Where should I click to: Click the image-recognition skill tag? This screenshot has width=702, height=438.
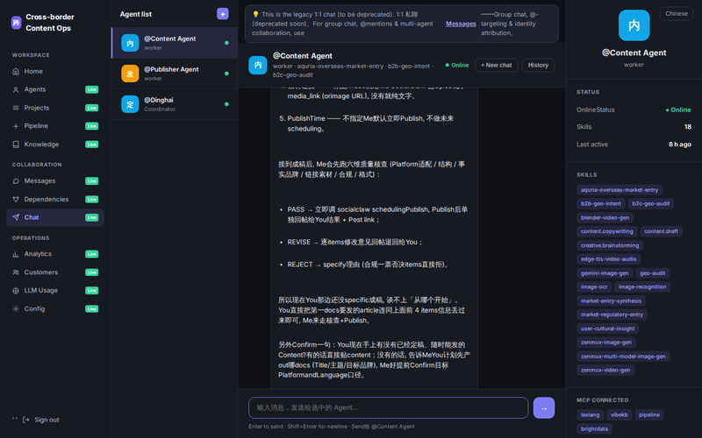pos(642,287)
